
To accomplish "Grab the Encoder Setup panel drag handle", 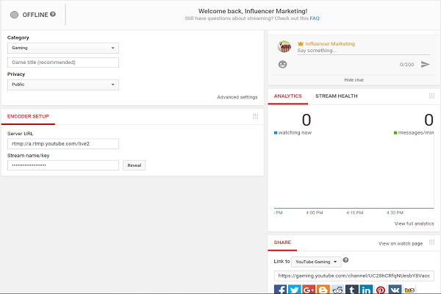I will coord(255,116).
